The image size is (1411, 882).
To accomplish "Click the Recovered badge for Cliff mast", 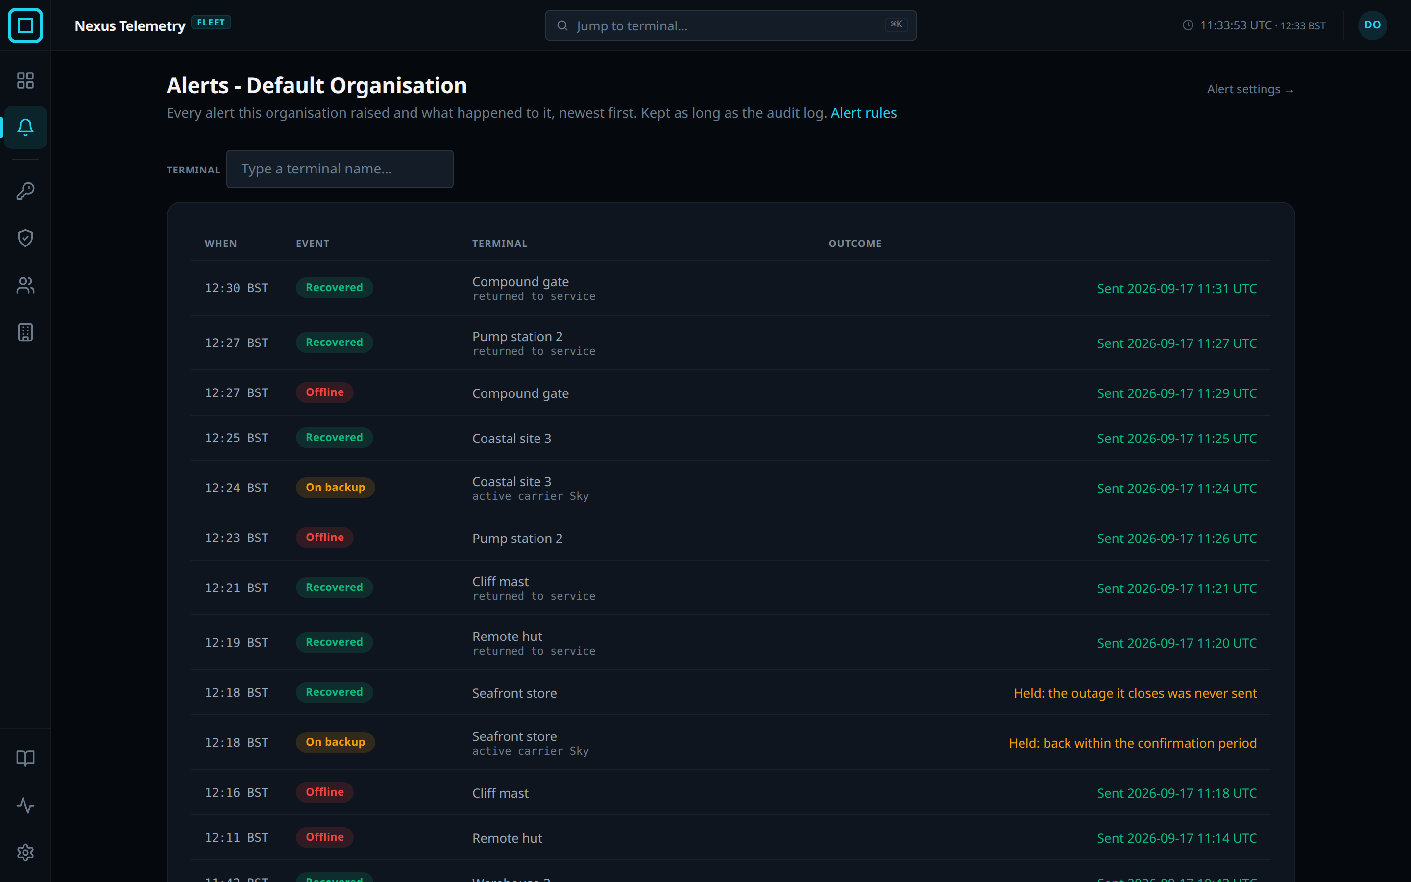I will click(334, 588).
